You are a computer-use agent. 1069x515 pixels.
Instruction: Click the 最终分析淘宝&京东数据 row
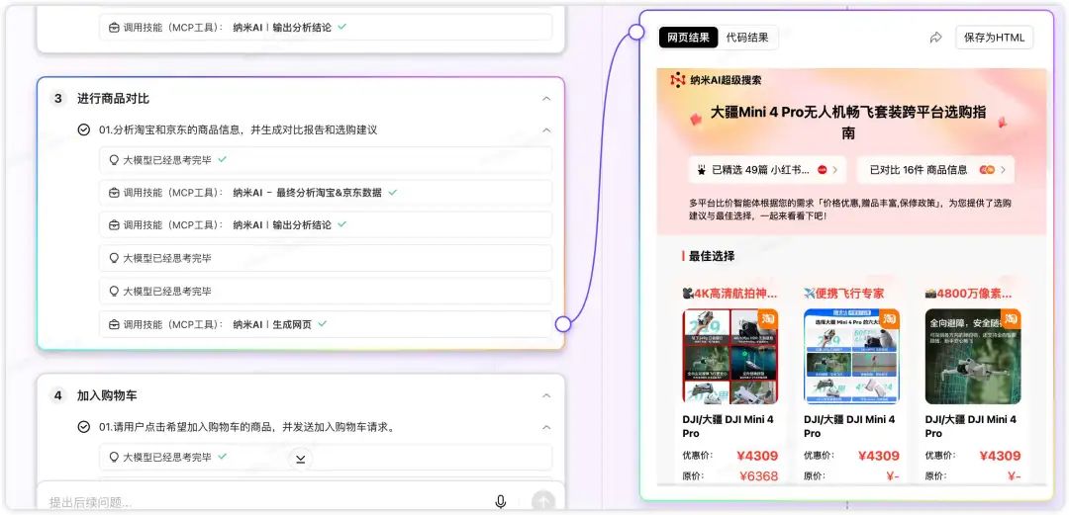coord(326,193)
